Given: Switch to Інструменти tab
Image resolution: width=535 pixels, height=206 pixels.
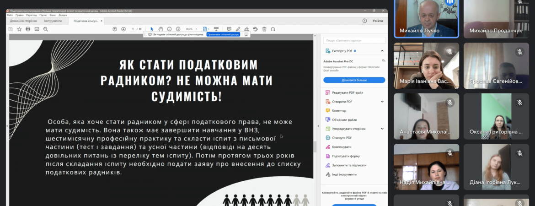Looking at the screenshot, I should (53, 21).
